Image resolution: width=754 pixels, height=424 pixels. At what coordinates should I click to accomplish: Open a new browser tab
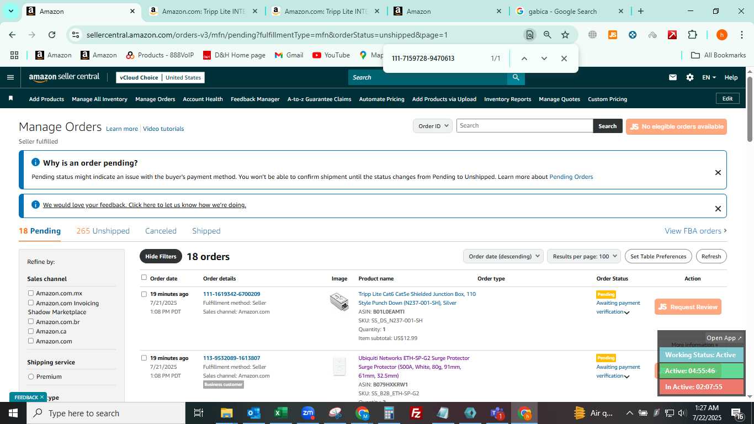(640, 11)
